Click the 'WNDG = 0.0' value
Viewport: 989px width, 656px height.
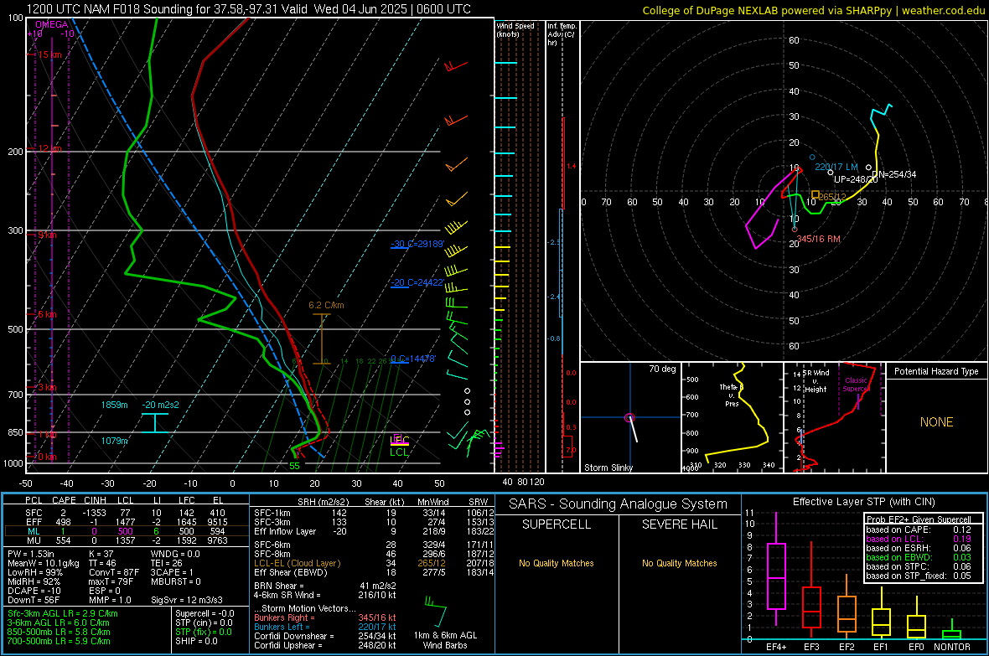(175, 554)
